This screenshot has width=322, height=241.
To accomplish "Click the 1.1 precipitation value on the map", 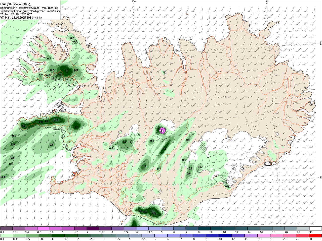I will (x=60, y=75).
